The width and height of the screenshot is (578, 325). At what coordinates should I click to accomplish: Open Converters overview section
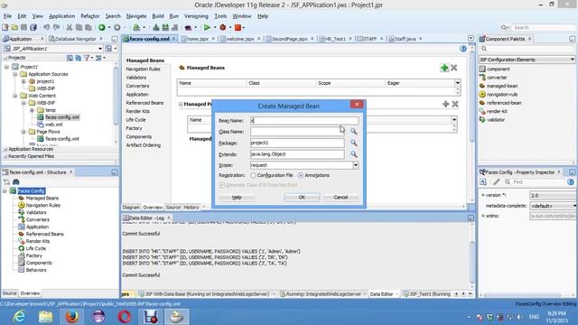137,86
